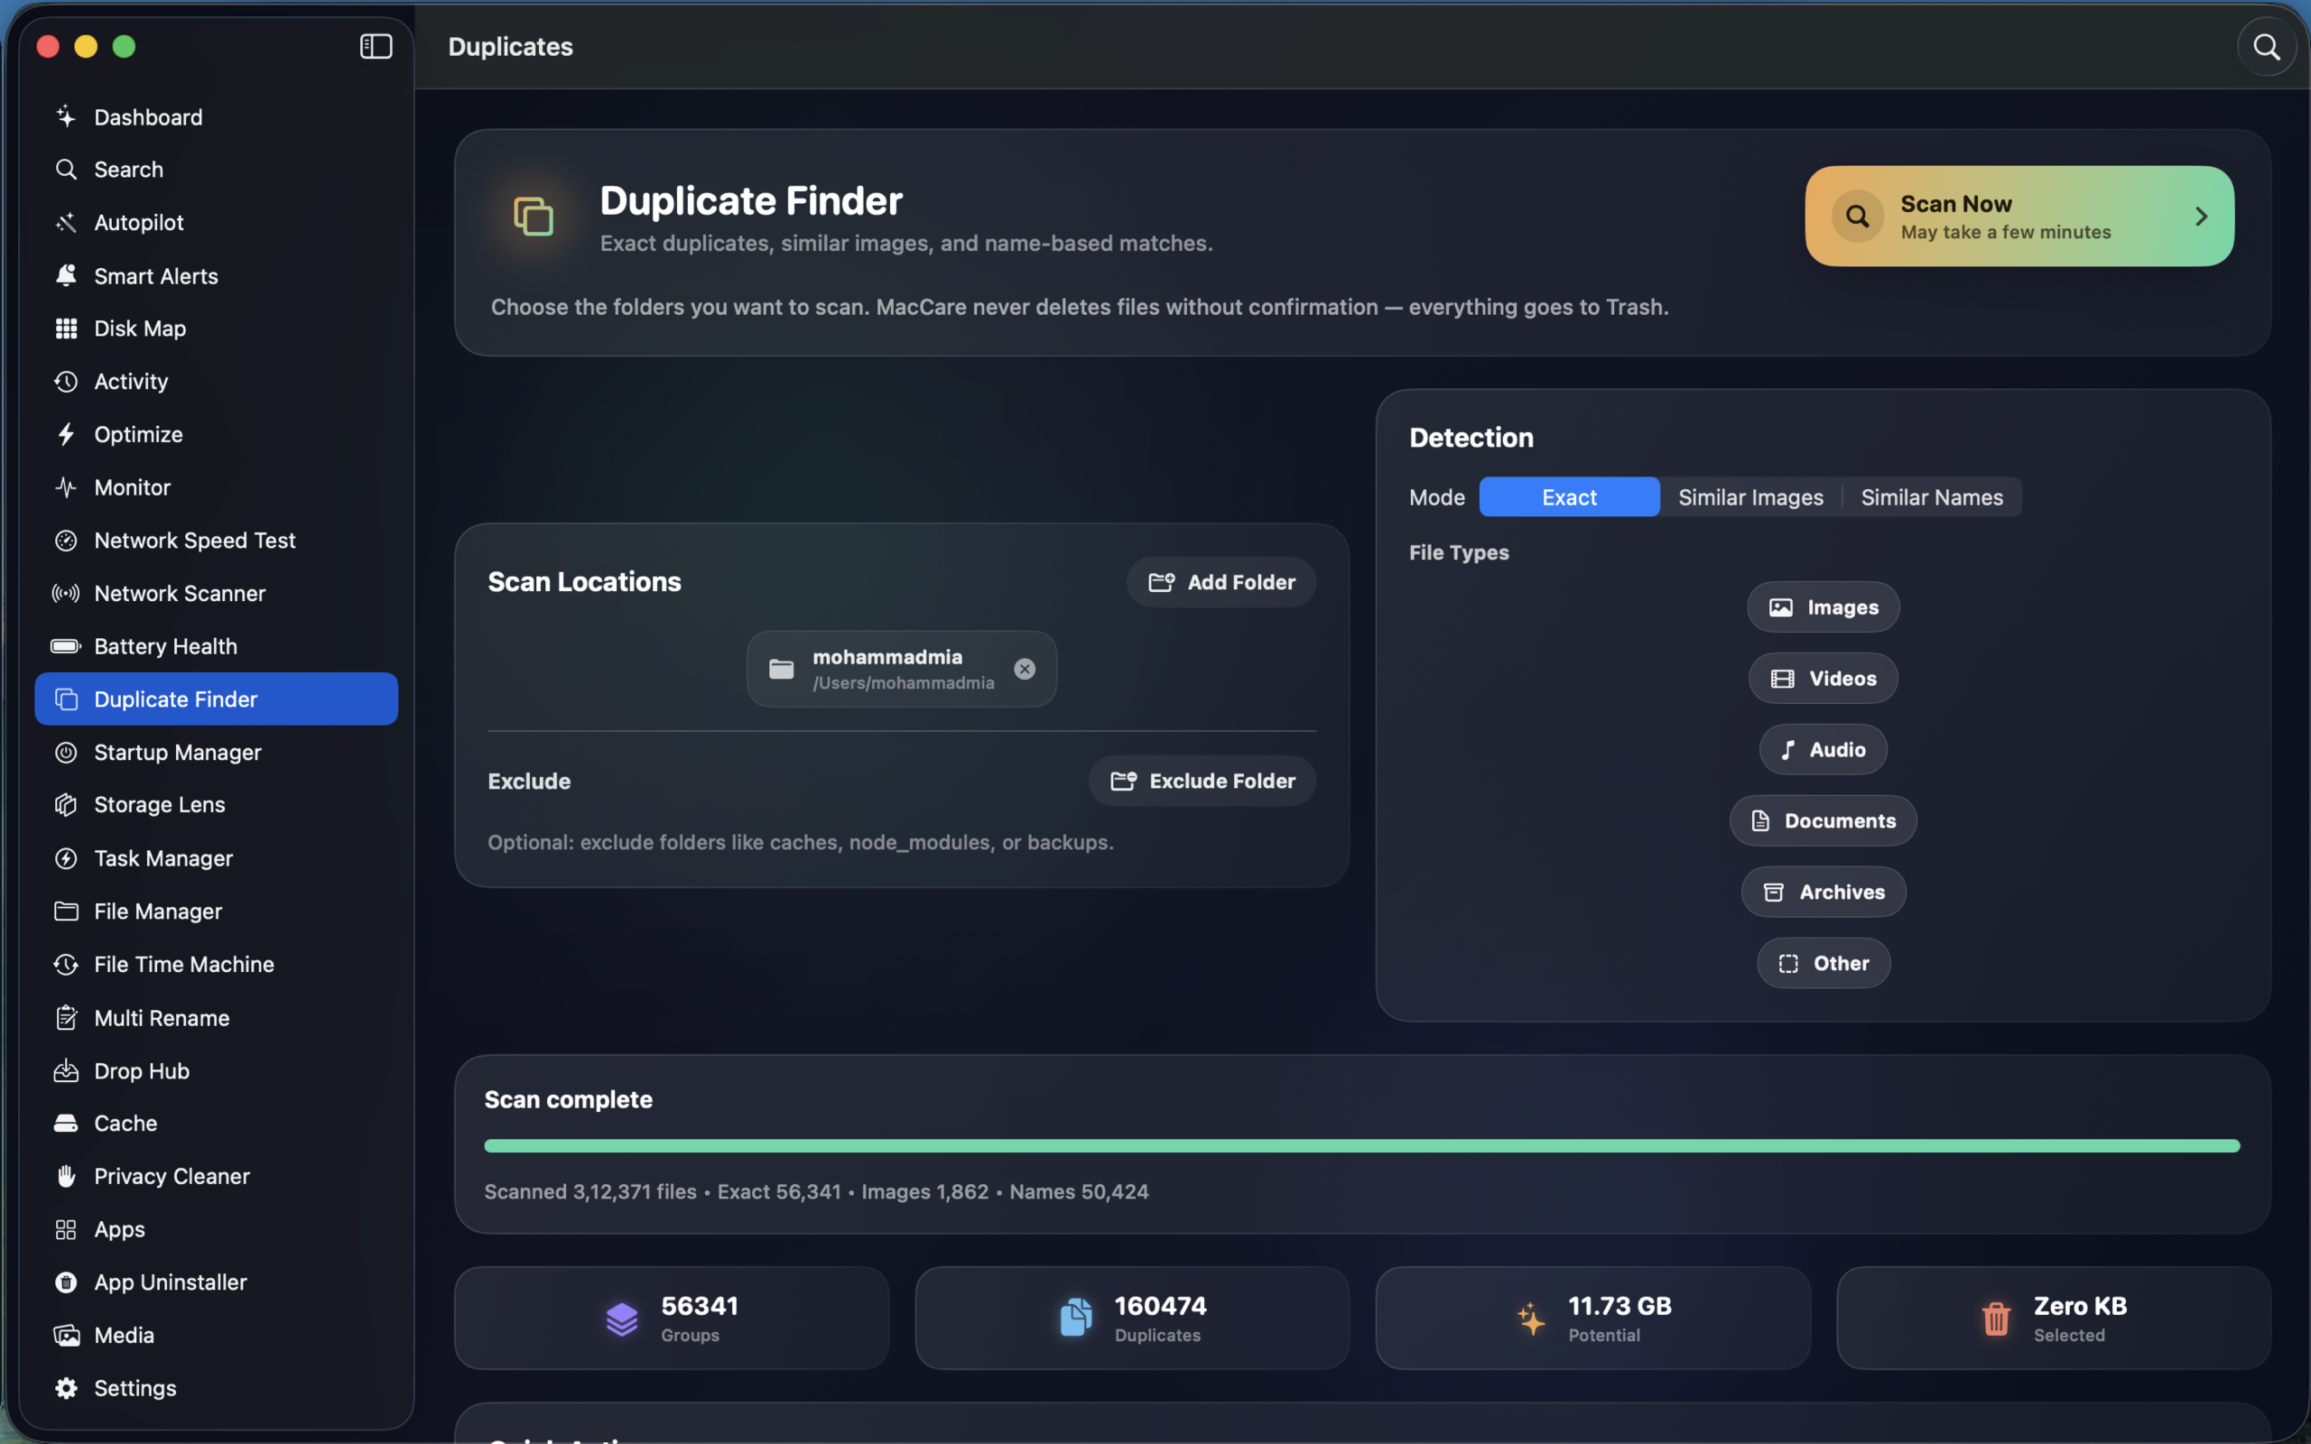The height and width of the screenshot is (1444, 2311).
Task: Open Storage Lens item
Action: [216, 805]
